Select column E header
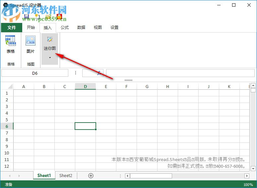 106,87
